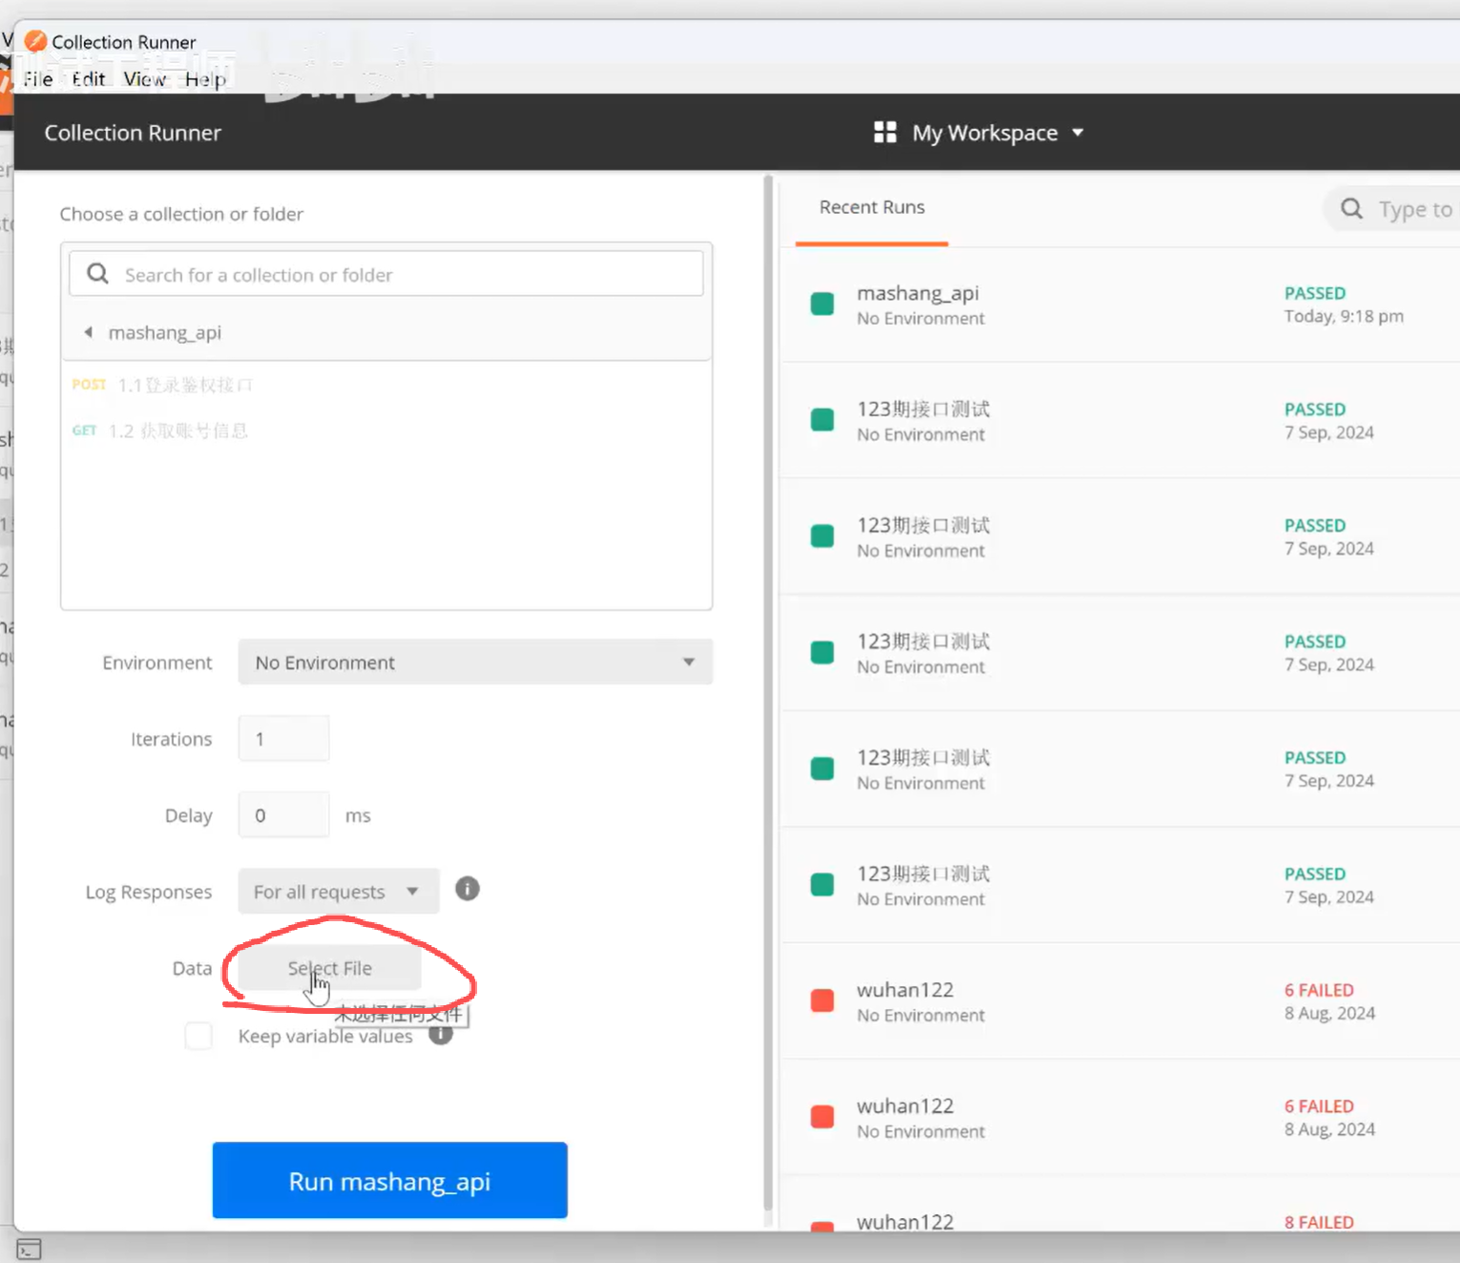Open the first wuhan122 run with 6 FAILED
The height and width of the screenshot is (1263, 1460).
coord(1121,1001)
